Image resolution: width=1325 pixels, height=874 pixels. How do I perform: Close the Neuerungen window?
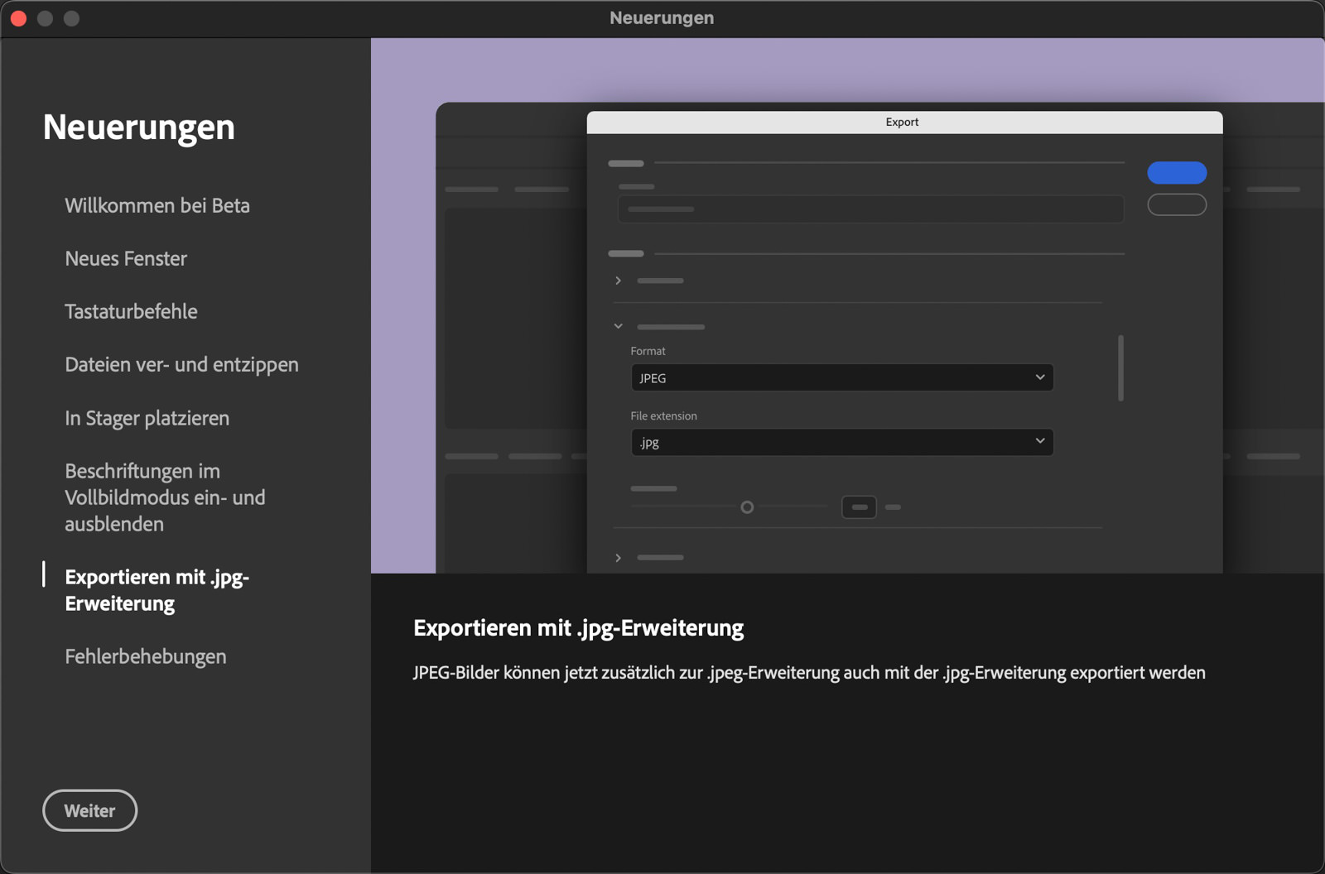click(18, 18)
